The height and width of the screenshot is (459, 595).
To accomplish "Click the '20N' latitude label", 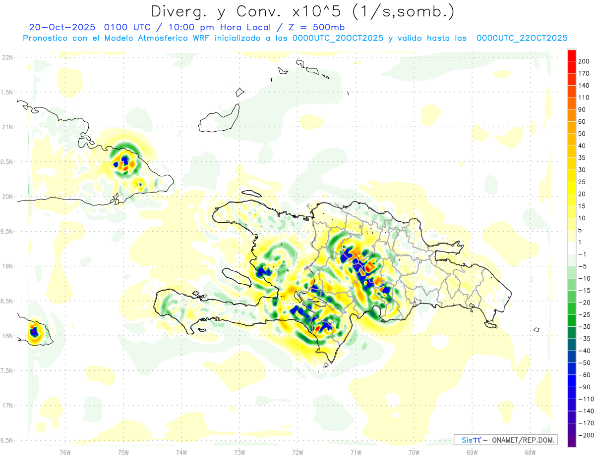I will (x=7, y=197).
